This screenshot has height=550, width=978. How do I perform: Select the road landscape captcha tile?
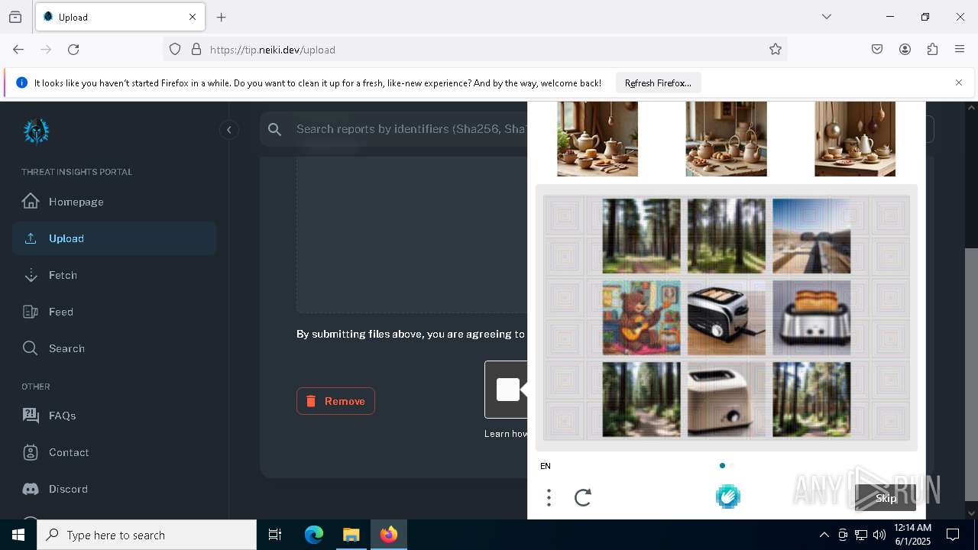click(811, 236)
